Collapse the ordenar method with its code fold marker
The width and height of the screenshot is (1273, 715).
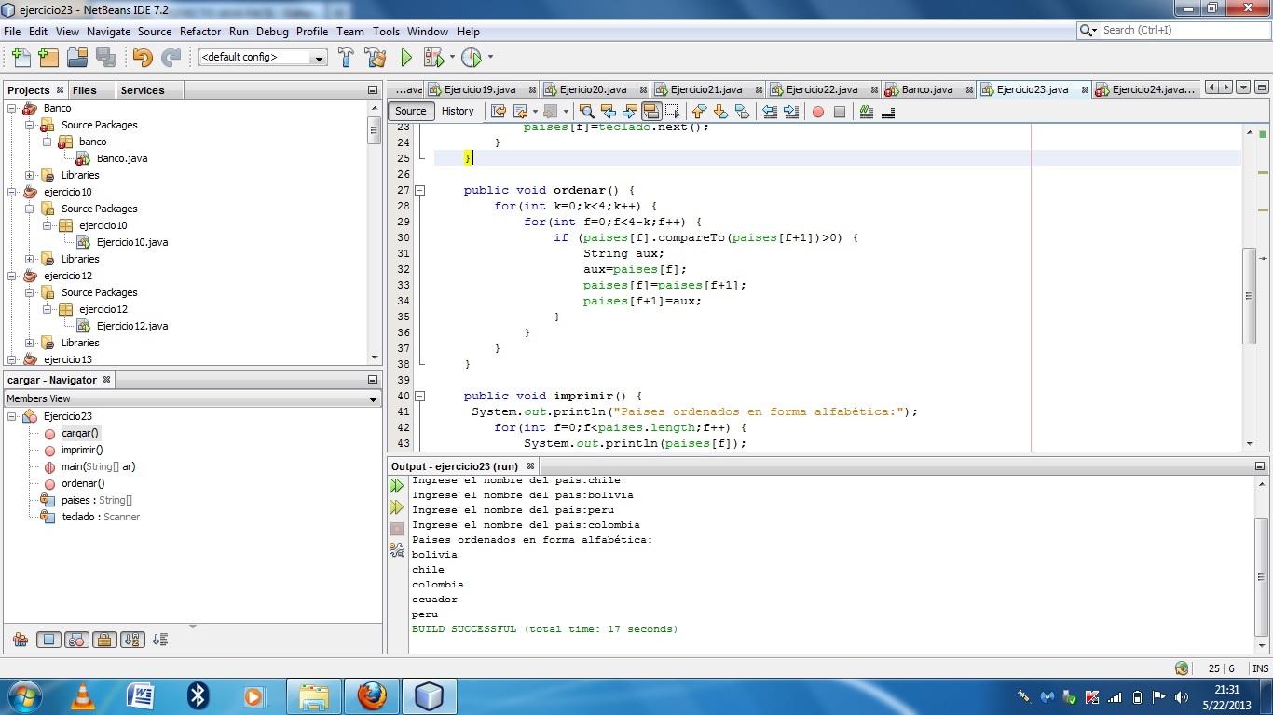(x=420, y=190)
